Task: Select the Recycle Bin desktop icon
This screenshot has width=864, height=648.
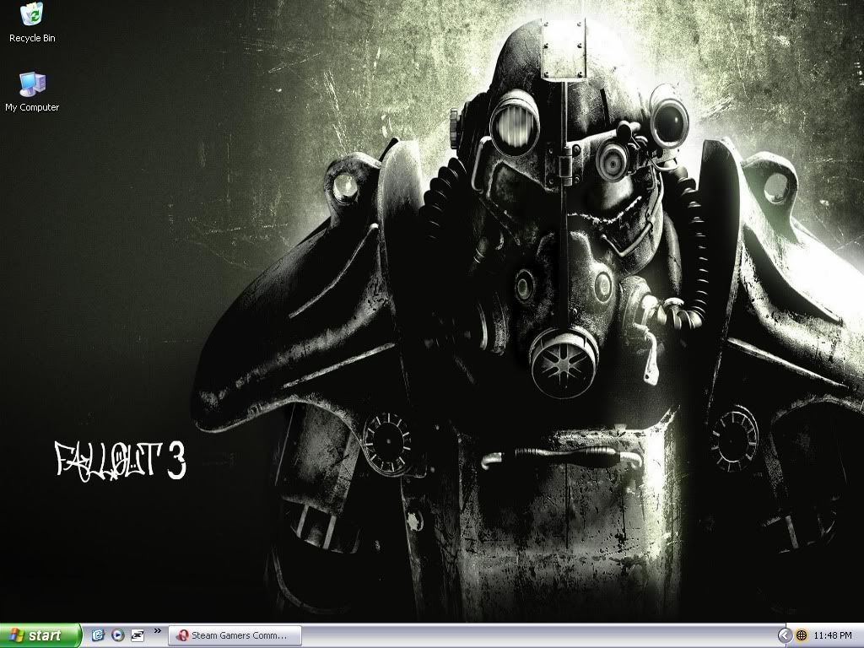Action: (32, 23)
